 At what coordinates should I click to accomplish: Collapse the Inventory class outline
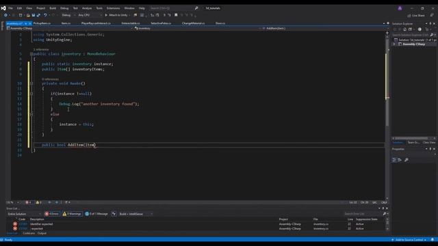click(x=31, y=54)
